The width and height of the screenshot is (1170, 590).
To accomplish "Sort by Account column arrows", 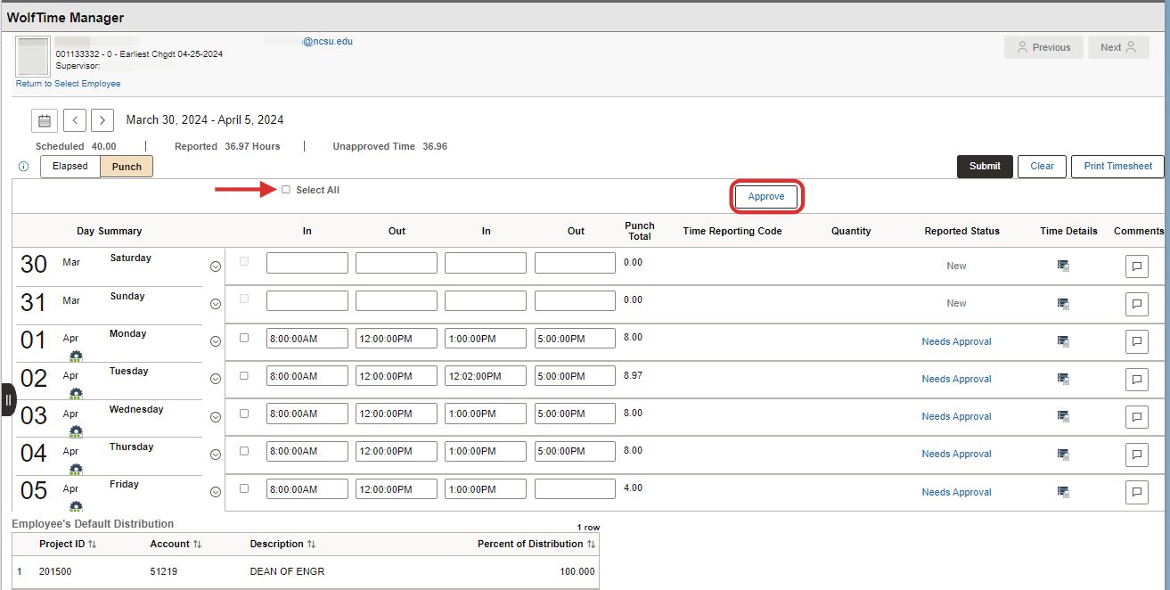I will (198, 544).
